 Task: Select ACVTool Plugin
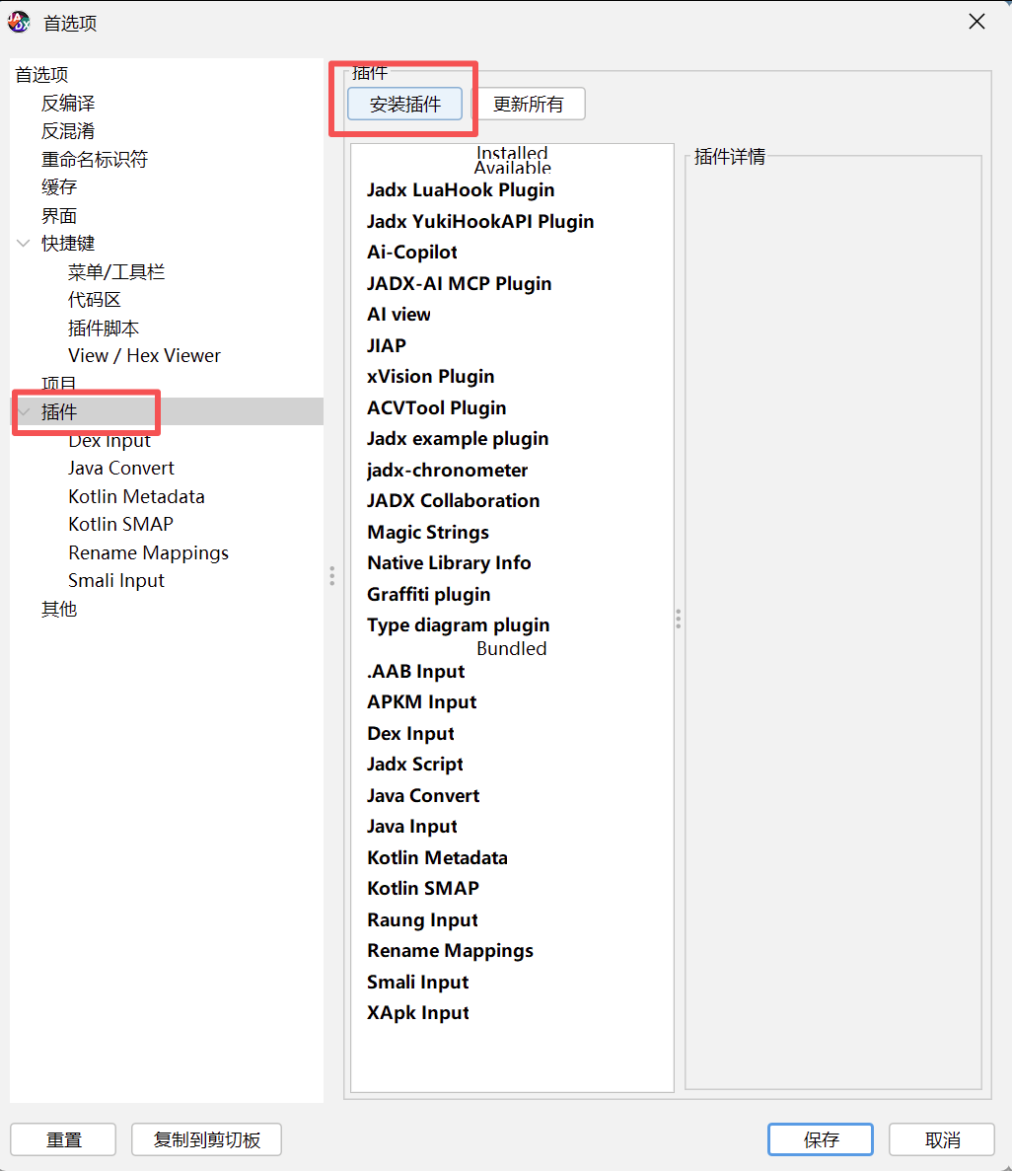click(x=436, y=407)
